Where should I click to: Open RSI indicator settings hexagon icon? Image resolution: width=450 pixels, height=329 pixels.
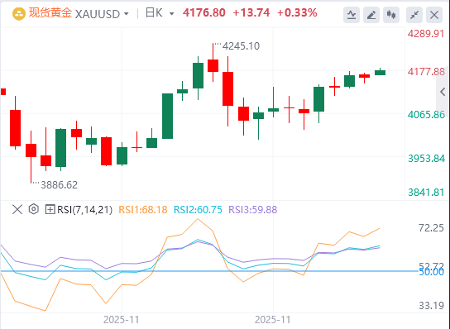[x=34, y=209]
